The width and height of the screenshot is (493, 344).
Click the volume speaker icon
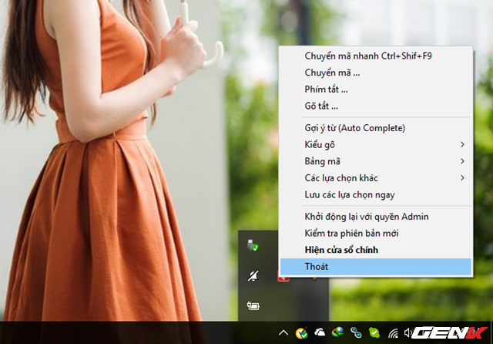pos(408,332)
